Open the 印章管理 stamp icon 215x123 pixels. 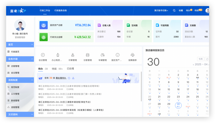pos(73,55)
